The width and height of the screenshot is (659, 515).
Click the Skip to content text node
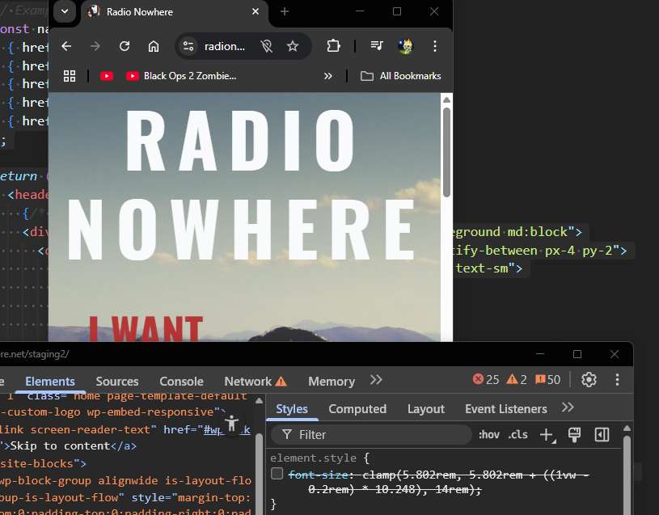pyautogui.click(x=60, y=445)
